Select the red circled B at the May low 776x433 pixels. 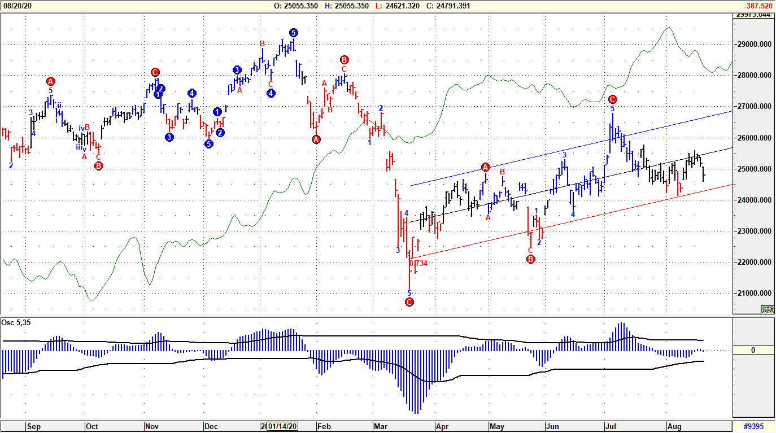531,259
